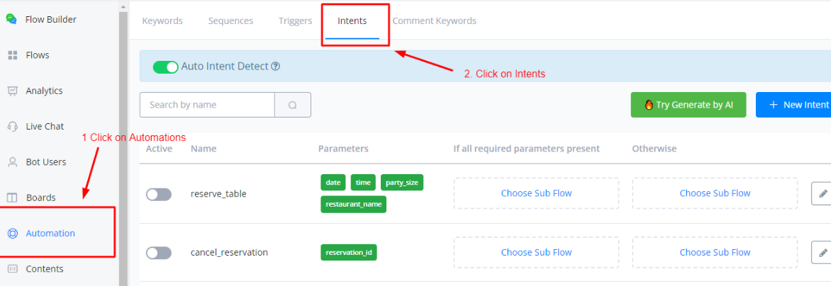Choose Sub Flow for reserve_table when parameters present
The height and width of the screenshot is (286, 831).
coord(536,193)
